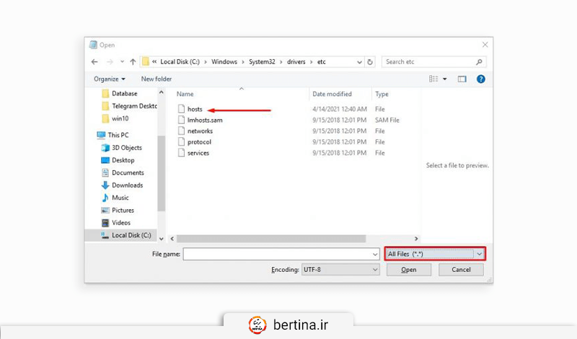Select the networks file
Viewport: 577px width, 339px height.
(200, 131)
